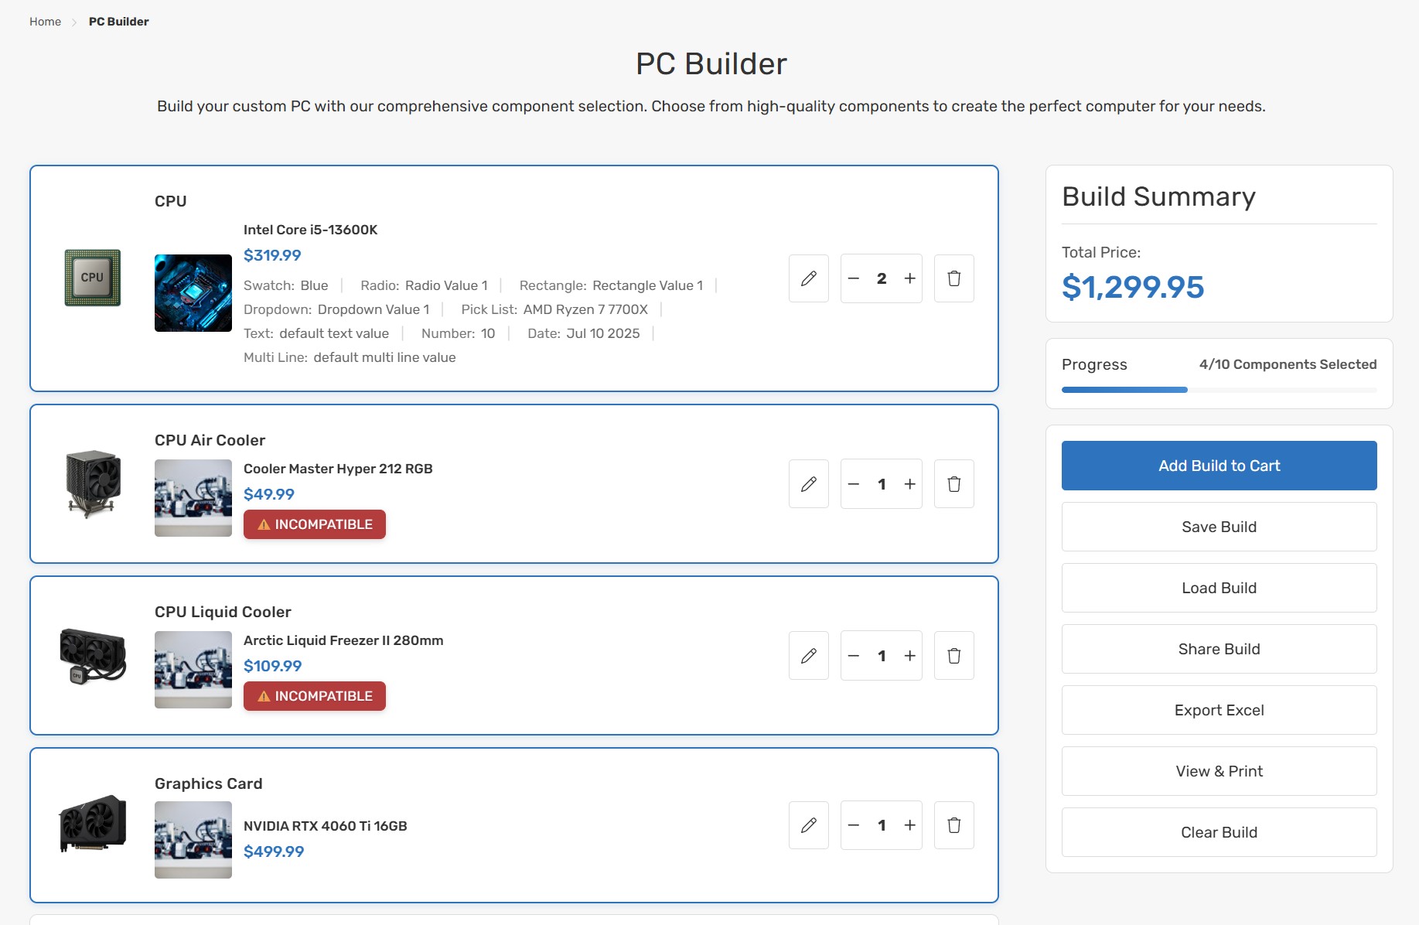1419x925 pixels.
Task: Click 'Radio: Radio Value 1' attribute
Action: point(424,285)
